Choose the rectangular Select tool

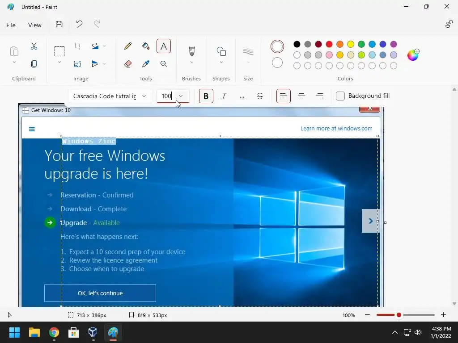point(59,51)
